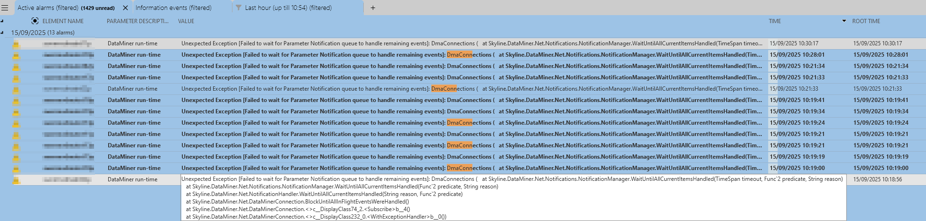Click the time cell 15/09/2025 10:30:17
Image resolution: width=926 pixels, height=221 pixels.
[x=794, y=43]
